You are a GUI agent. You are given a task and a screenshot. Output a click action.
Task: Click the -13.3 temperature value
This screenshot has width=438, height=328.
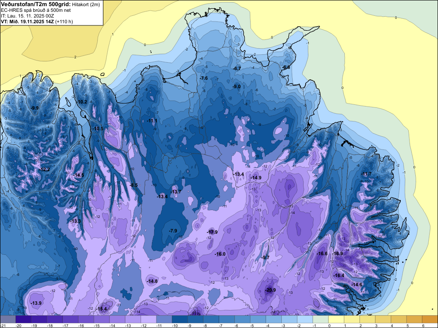coord(75,221)
